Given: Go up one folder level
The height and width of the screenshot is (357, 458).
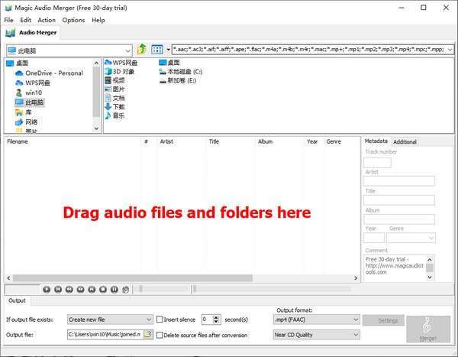Looking at the screenshot, I should click(141, 50).
